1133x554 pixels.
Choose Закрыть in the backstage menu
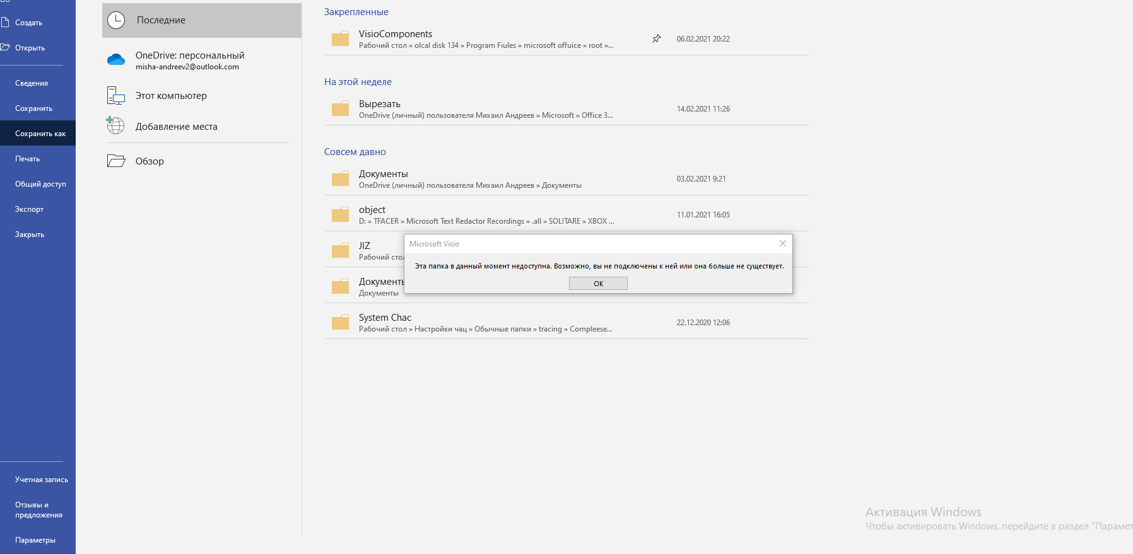[x=38, y=234]
